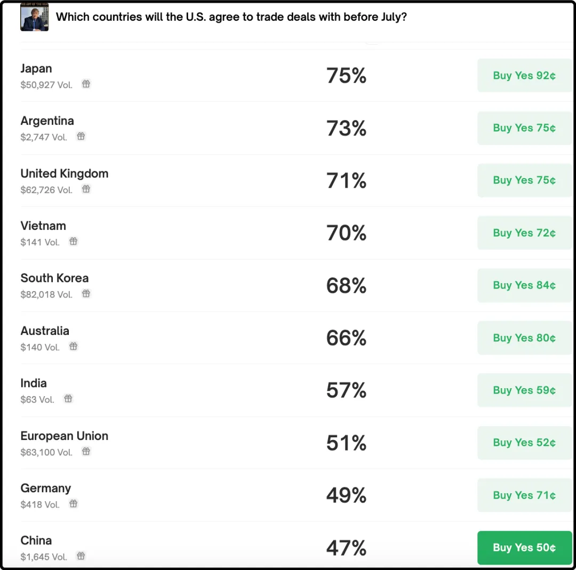Buy Yes at 72¢ for Vietnam
The width and height of the screenshot is (576, 570).
coord(524,233)
